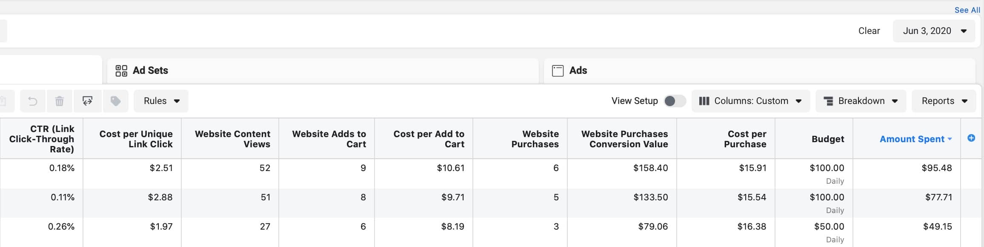
Task: Switch to the Ad Sets tab
Action: coord(150,70)
